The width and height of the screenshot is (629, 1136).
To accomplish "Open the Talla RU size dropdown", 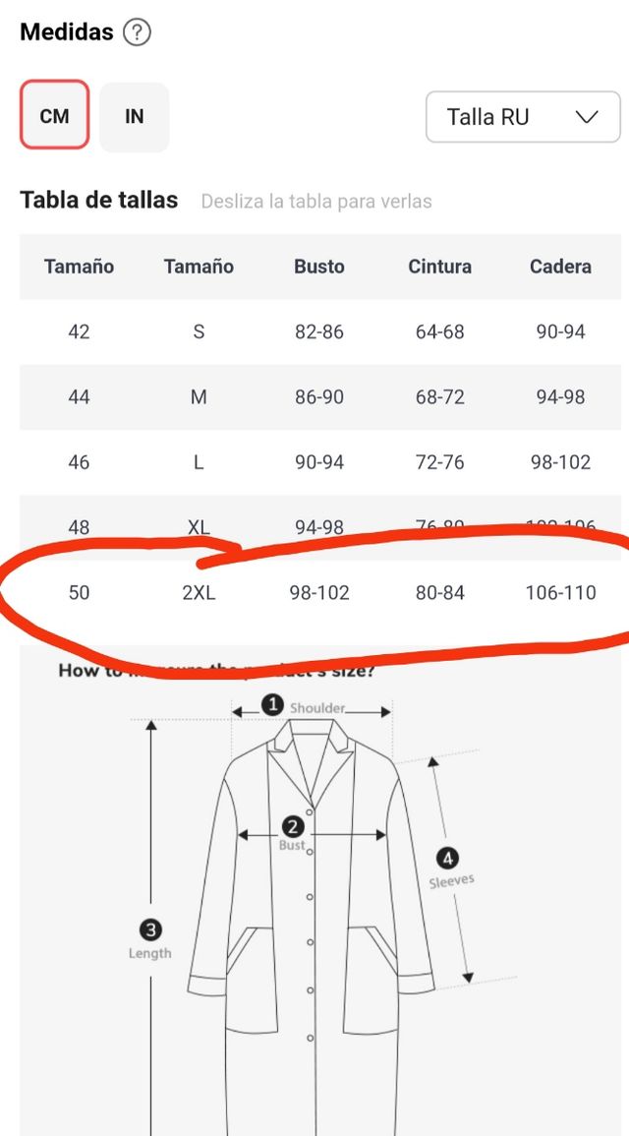I will [522, 117].
